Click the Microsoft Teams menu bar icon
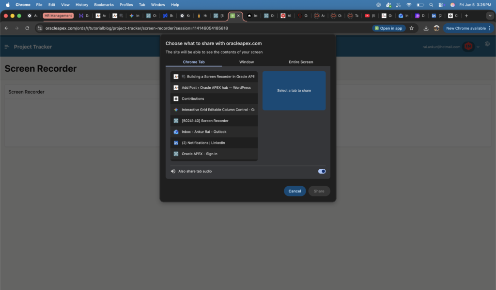Screen dimensions: 496x290 (x=388, y=5)
